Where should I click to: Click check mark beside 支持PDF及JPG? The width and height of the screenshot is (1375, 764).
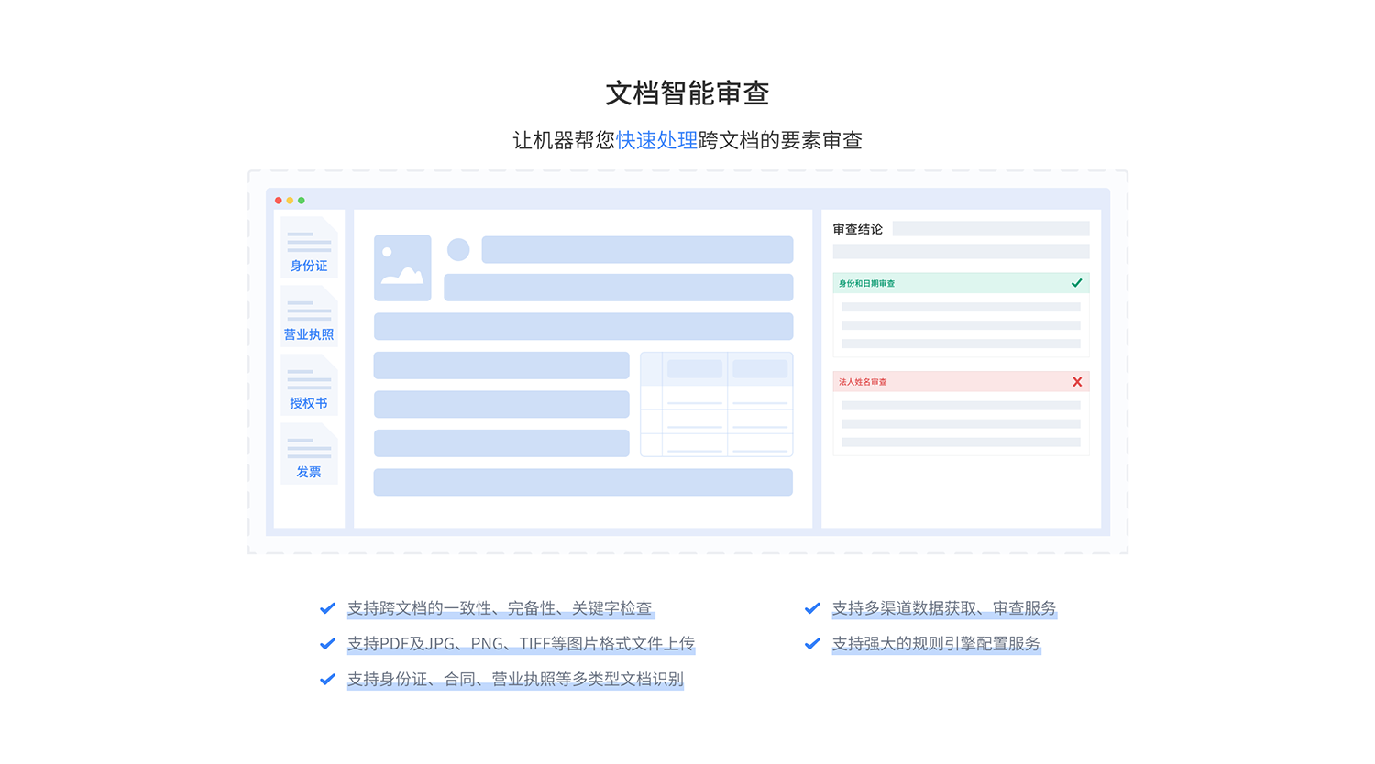(327, 644)
